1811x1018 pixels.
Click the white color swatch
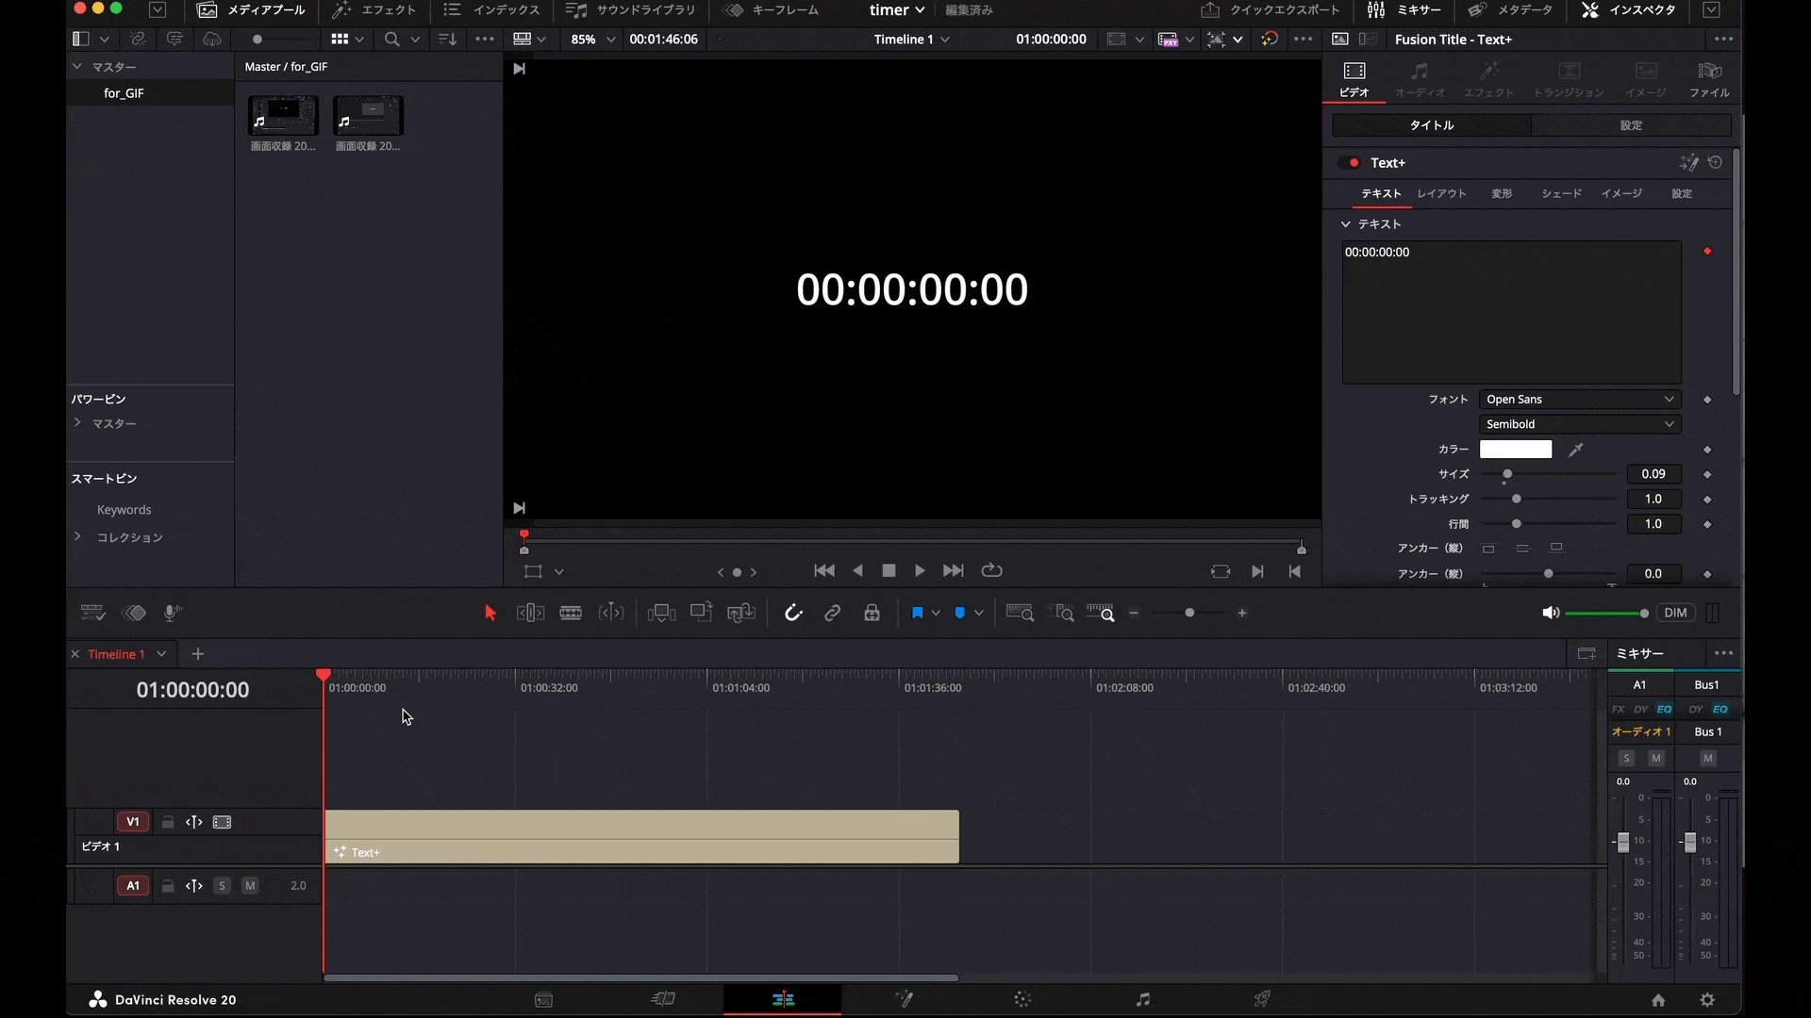point(1515,450)
